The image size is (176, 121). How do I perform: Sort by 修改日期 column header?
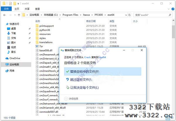pyautogui.click(x=91, y=21)
